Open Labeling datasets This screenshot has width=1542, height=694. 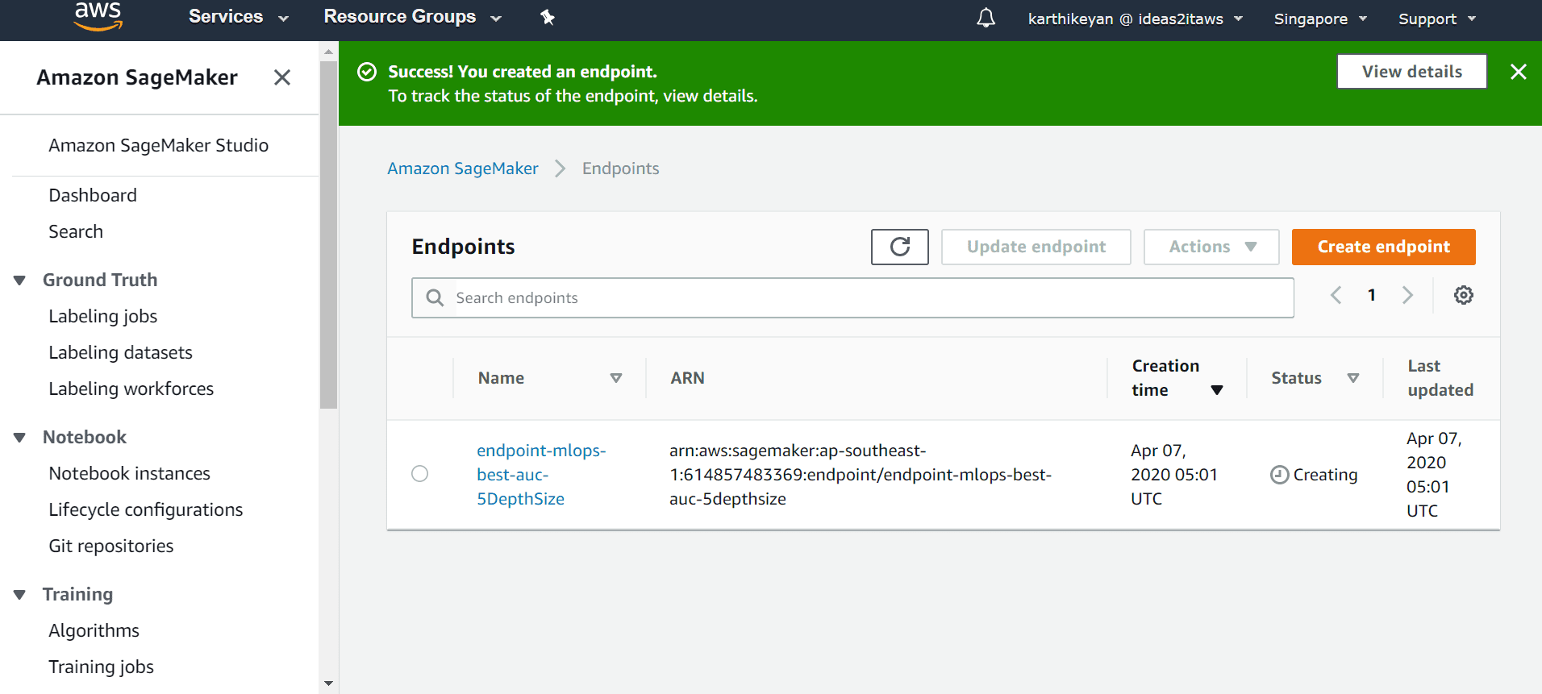(121, 352)
